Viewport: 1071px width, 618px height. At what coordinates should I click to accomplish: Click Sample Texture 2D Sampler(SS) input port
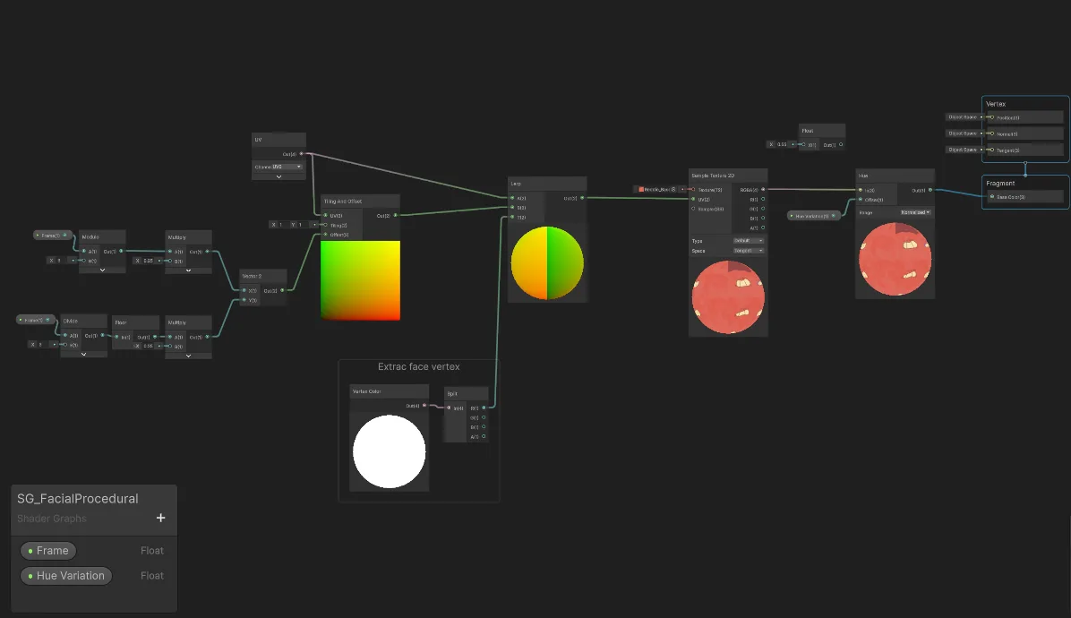tap(693, 209)
